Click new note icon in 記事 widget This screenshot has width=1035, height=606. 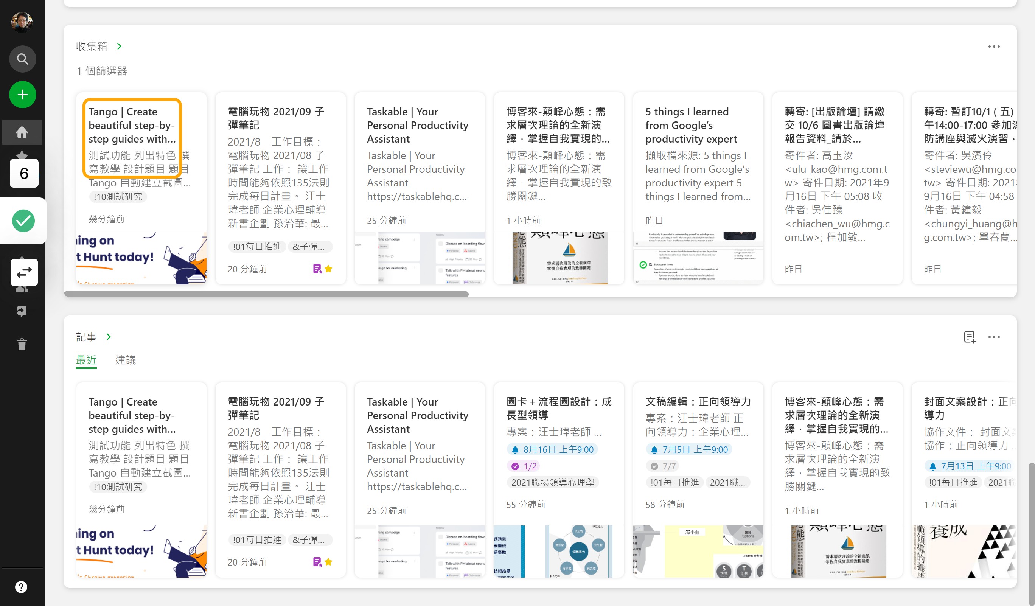(x=970, y=337)
